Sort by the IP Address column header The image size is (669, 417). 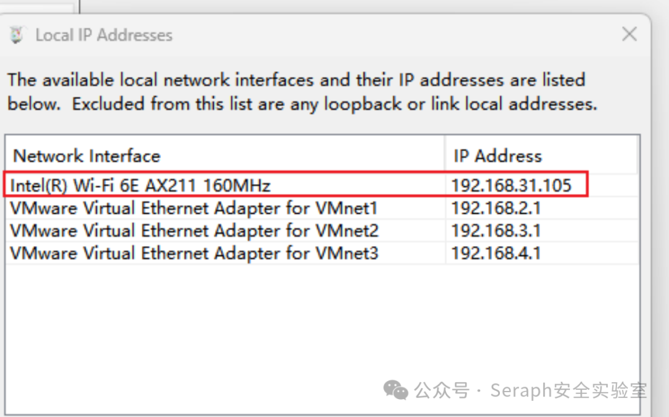(541, 156)
